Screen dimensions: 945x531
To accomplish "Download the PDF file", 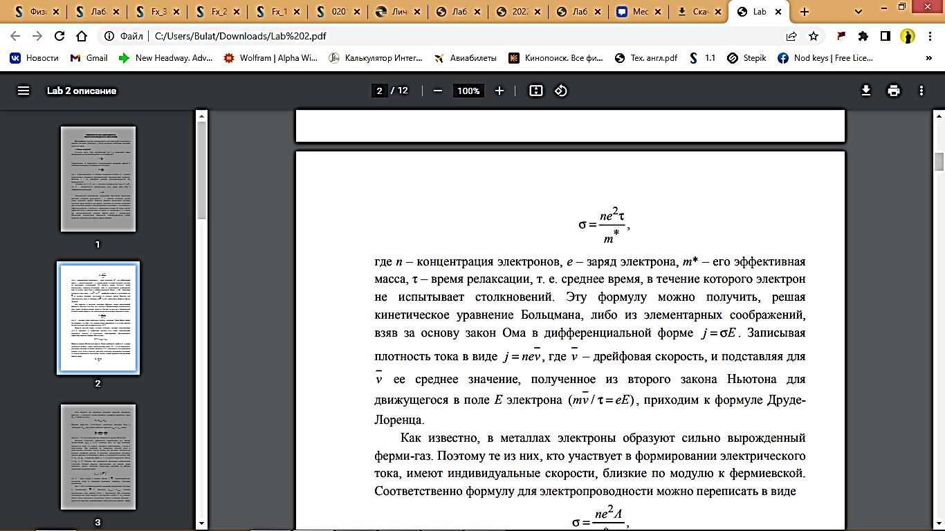I will pos(865,91).
